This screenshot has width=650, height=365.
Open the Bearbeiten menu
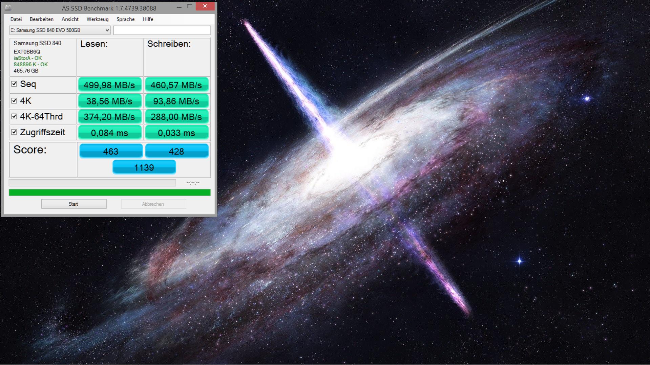pos(42,19)
